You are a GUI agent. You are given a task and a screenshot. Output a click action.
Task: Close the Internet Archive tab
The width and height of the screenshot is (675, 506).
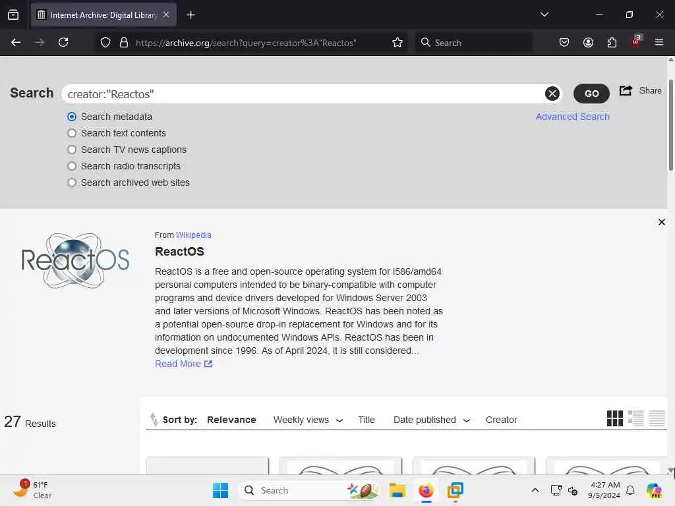[x=166, y=14]
